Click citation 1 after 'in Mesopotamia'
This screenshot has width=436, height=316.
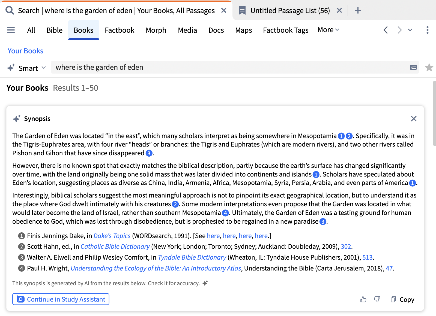click(x=341, y=136)
